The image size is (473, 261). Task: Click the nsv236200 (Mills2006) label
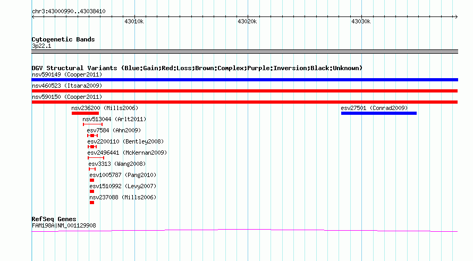tap(105, 108)
